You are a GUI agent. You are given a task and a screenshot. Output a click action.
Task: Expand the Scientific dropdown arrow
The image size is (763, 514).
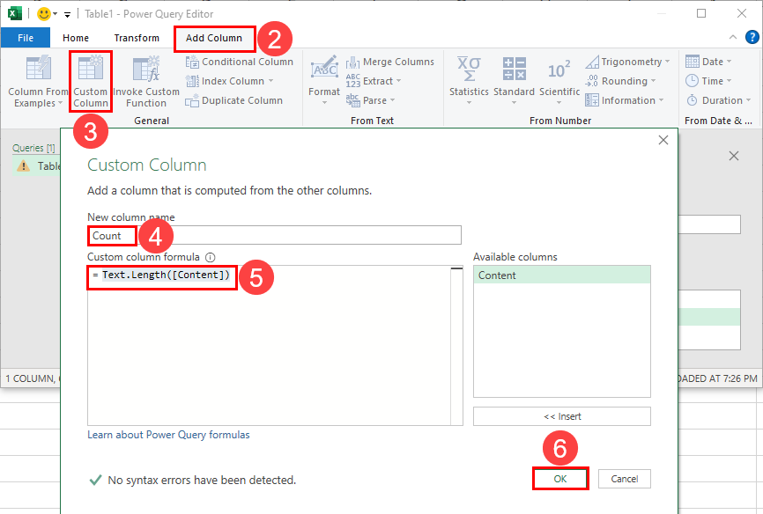559,103
